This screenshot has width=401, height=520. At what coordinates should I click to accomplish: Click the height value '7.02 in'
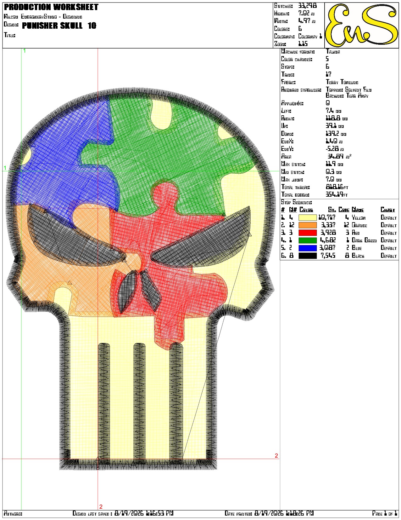coord(306,14)
